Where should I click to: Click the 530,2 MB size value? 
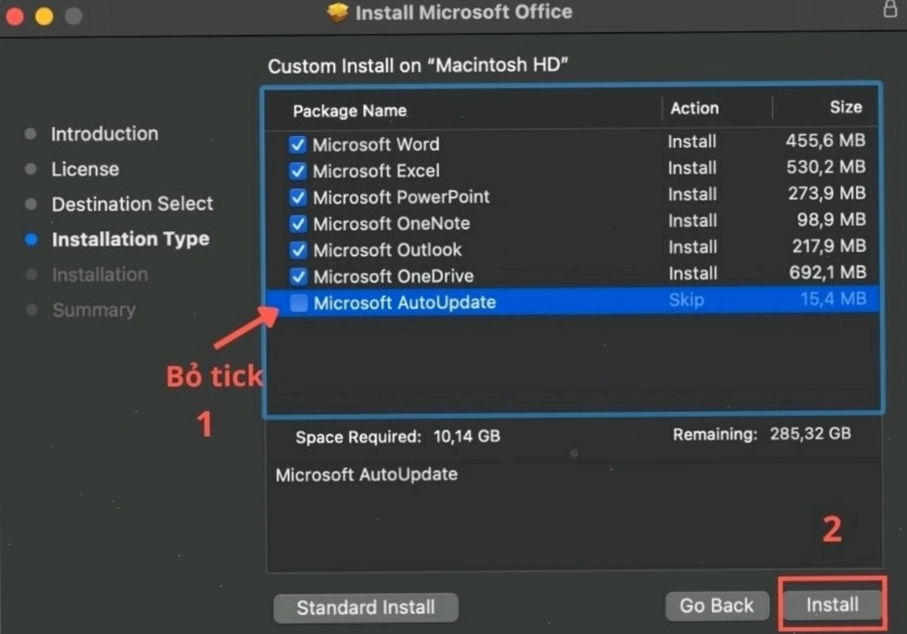click(826, 168)
